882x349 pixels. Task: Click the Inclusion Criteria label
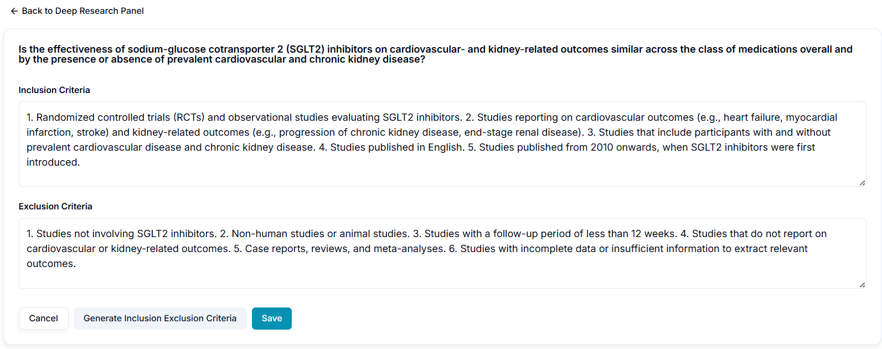54,90
